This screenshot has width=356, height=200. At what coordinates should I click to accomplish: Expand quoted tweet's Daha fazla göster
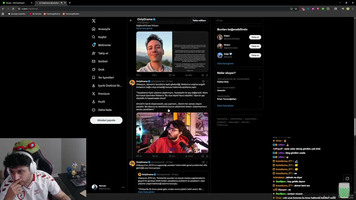pyautogui.click(x=146, y=192)
